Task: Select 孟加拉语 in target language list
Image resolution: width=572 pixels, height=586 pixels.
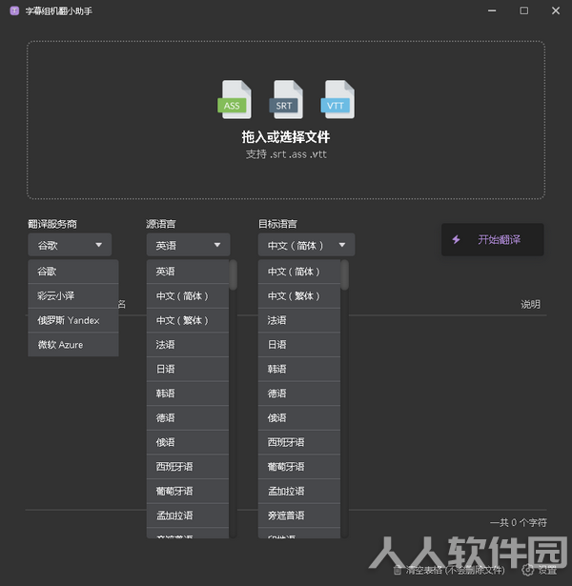Action: 299,491
